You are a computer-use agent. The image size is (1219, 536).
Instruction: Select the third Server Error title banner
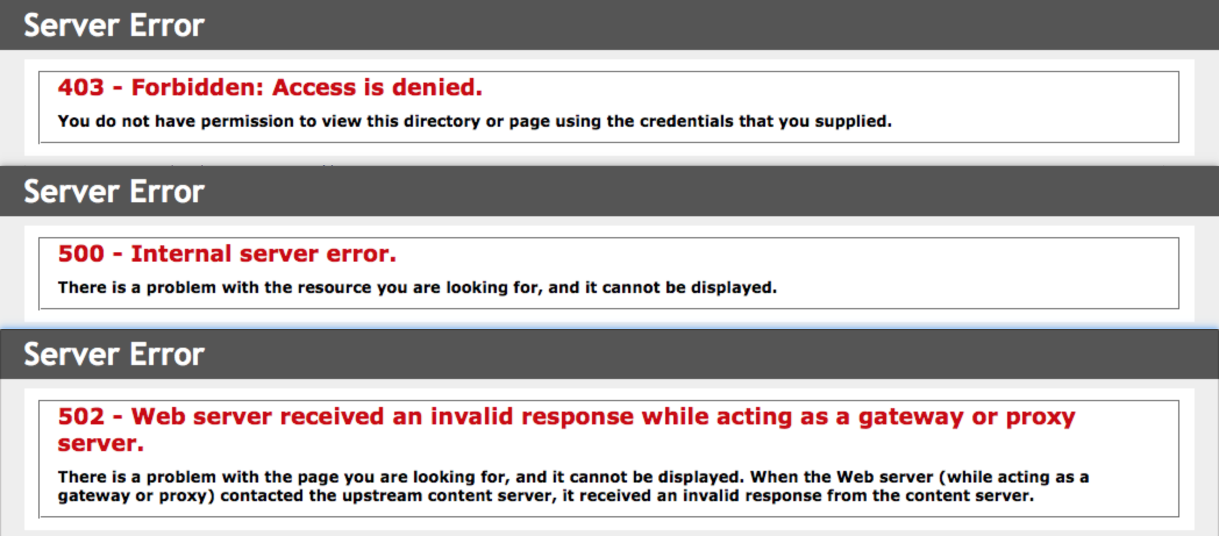click(x=114, y=353)
